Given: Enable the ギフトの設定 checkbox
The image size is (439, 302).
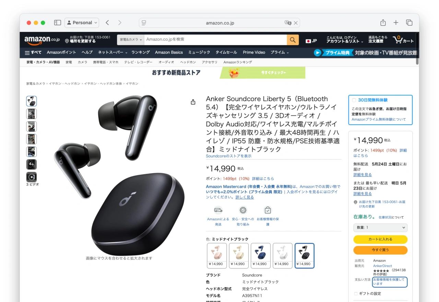Looking at the screenshot, I should 356,294.
